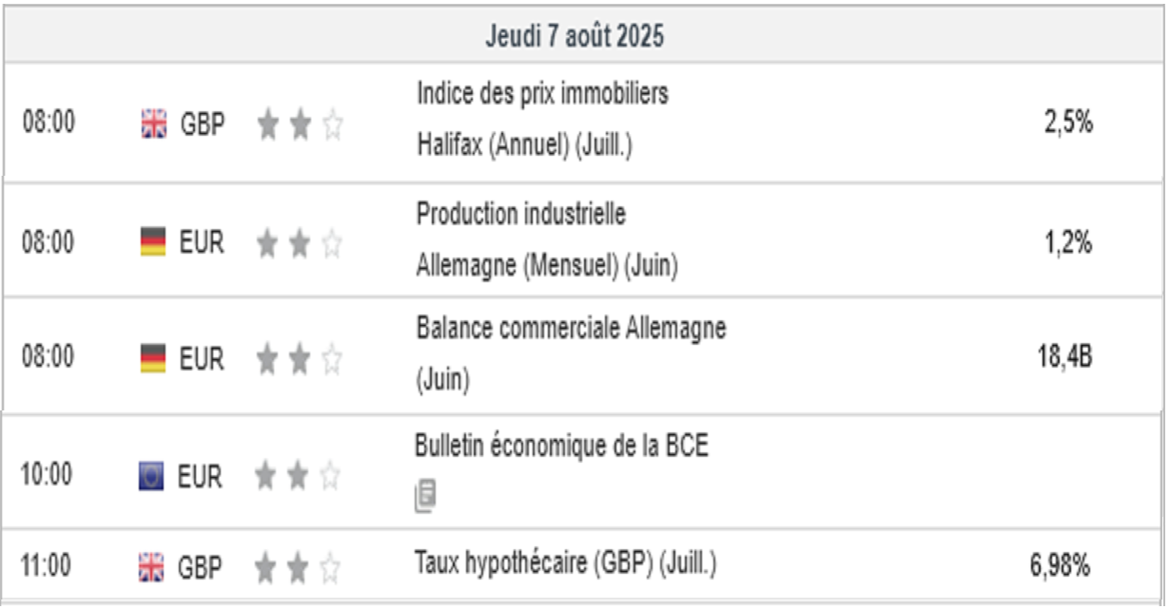Click the 10:00 time of BCE bulletin
Viewport: 1170px width, 609px height.
pyautogui.click(x=47, y=475)
